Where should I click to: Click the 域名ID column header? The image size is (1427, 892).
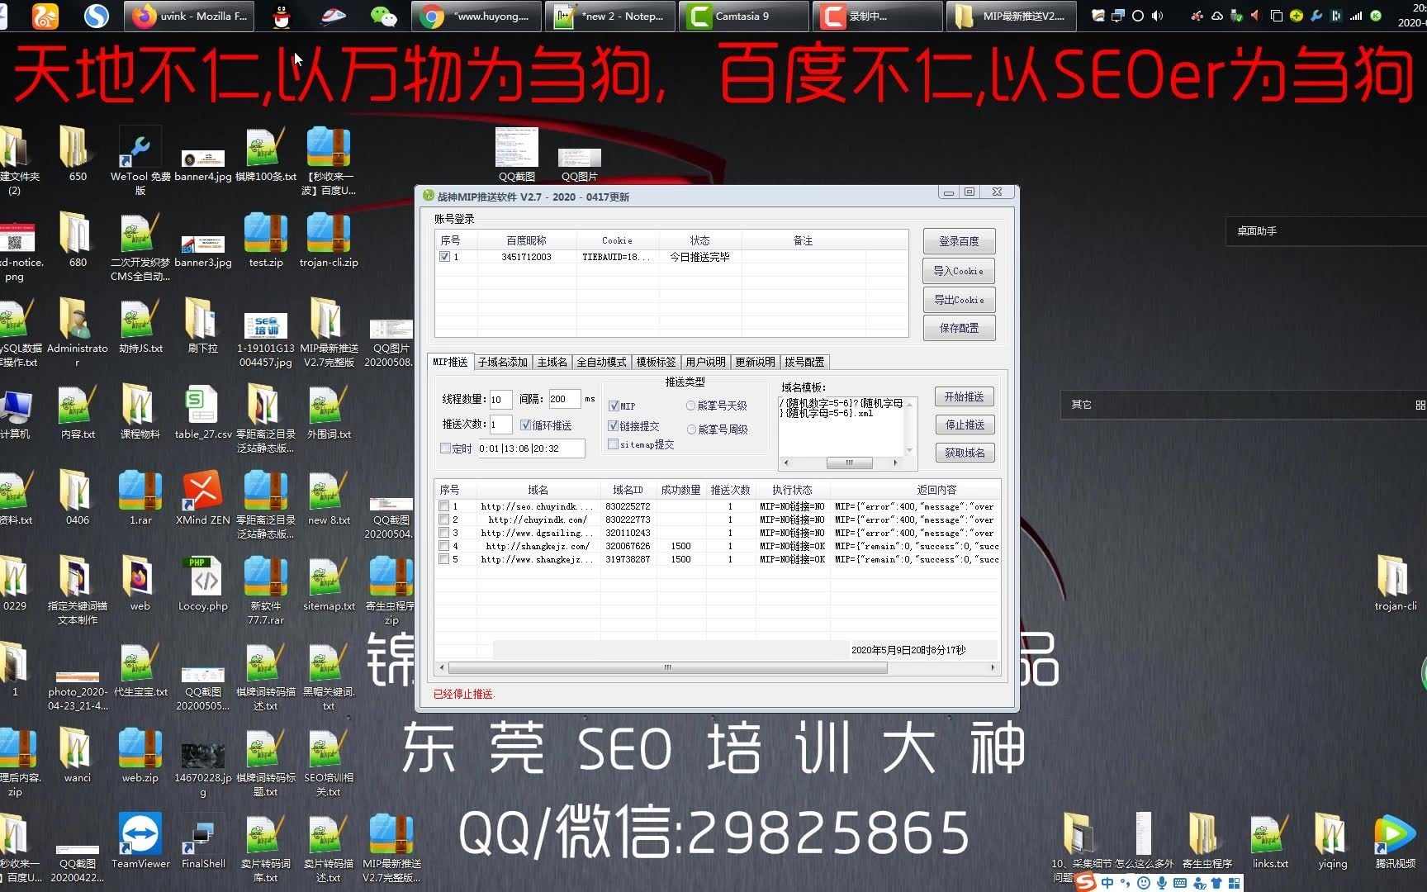[628, 490]
